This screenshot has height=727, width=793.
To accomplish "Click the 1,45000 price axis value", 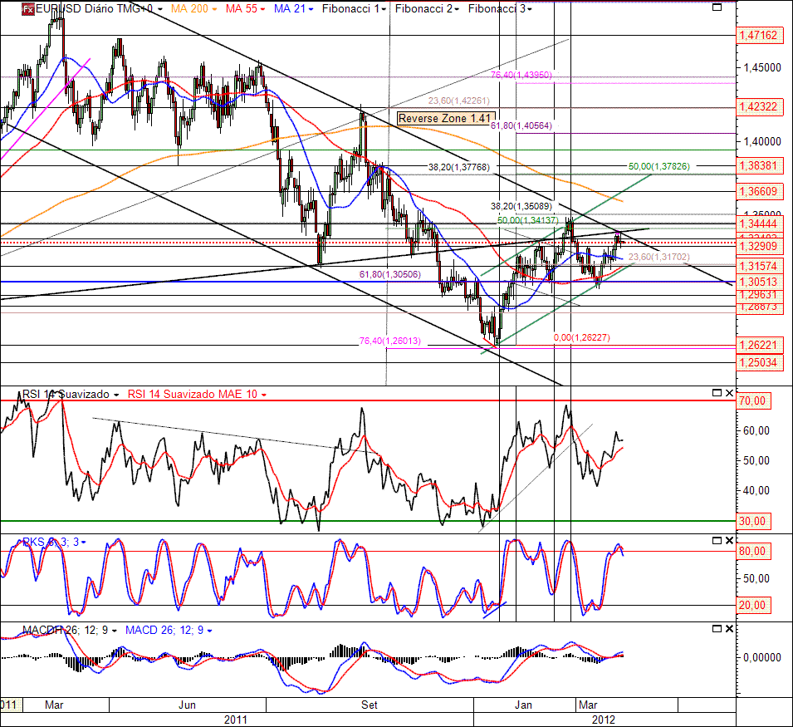I will (x=762, y=67).
